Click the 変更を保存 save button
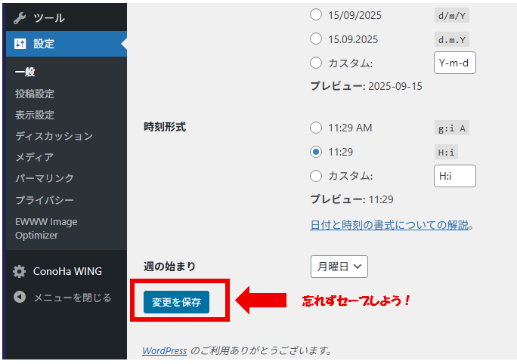Viewport: 517px width, 364px height. (x=176, y=301)
